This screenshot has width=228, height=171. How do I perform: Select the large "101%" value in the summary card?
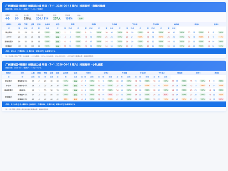tap(69, 18)
